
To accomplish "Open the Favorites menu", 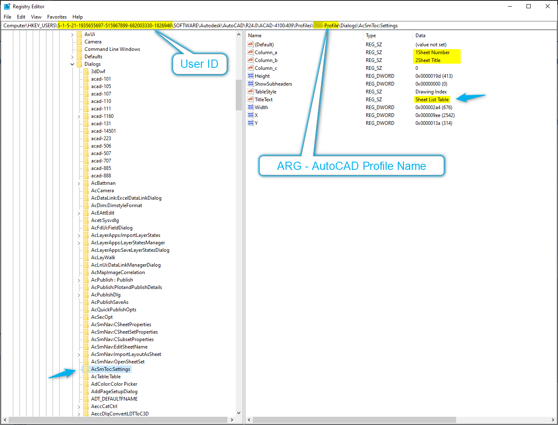I will pyautogui.click(x=57, y=17).
